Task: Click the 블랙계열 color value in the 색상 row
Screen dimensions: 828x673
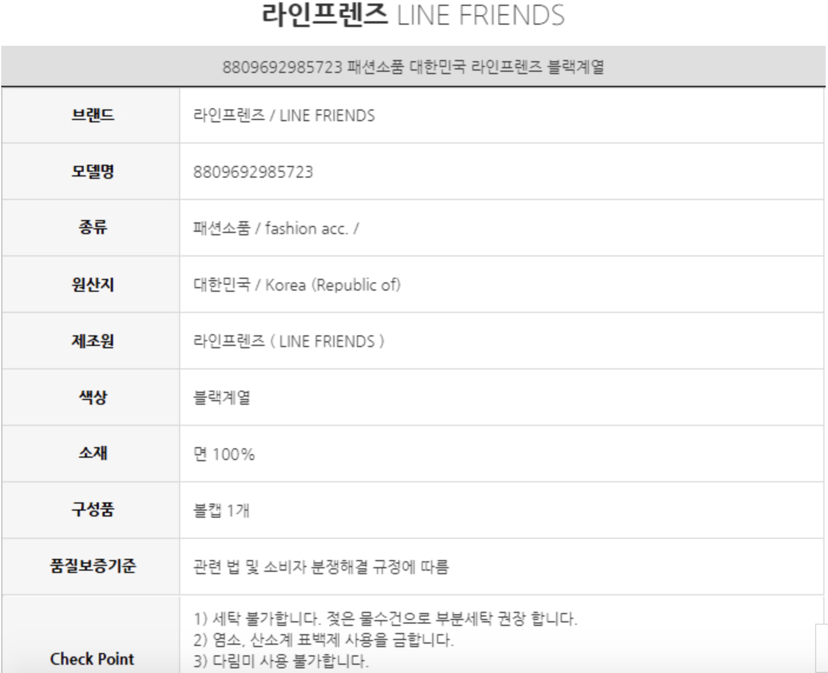Action: 222,398
